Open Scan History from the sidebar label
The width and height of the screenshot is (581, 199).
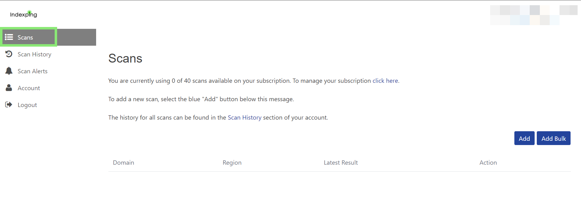click(x=34, y=54)
